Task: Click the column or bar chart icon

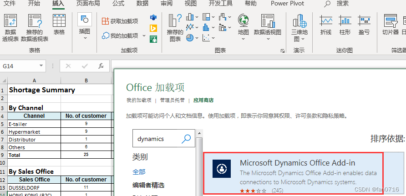Action: coord(190,17)
